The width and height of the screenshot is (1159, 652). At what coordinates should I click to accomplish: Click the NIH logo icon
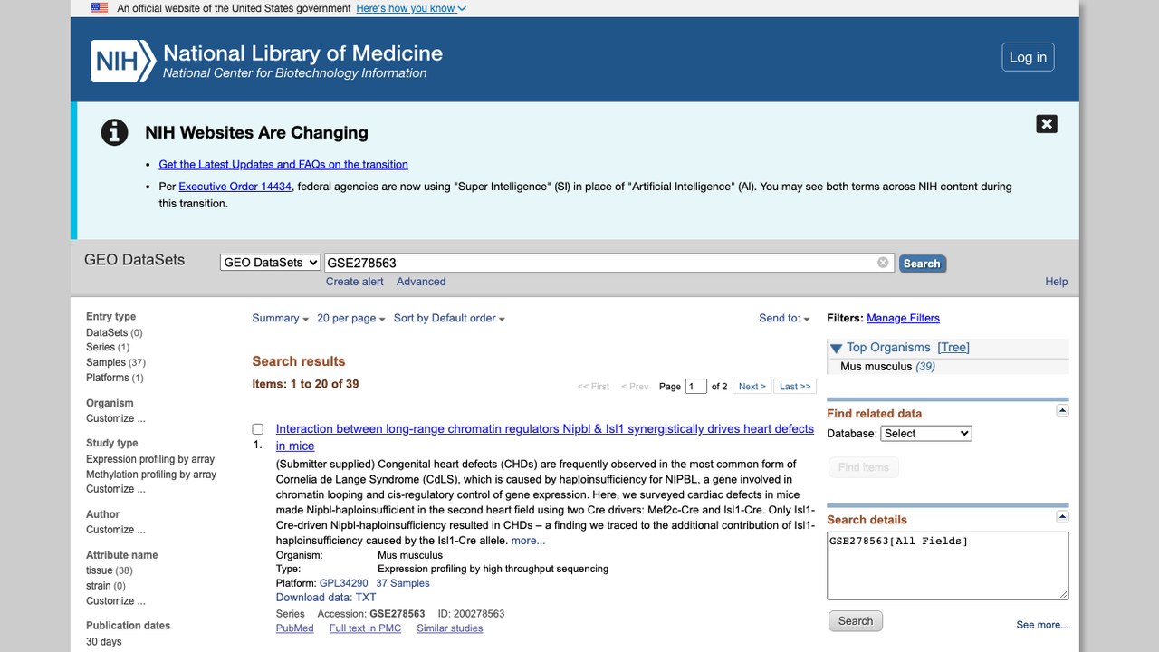pyautogui.click(x=123, y=61)
